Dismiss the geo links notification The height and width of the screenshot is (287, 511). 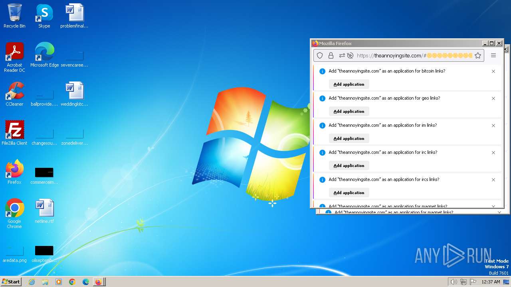pyautogui.click(x=493, y=98)
